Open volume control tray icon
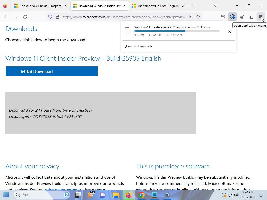This screenshot has height=200, width=267. point(236,195)
